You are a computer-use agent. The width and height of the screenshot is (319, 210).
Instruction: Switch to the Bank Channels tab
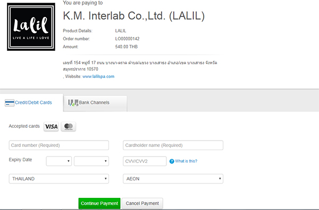click(x=95, y=103)
